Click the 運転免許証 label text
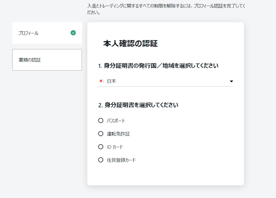The width and height of the screenshot is (276, 198). 118,134
